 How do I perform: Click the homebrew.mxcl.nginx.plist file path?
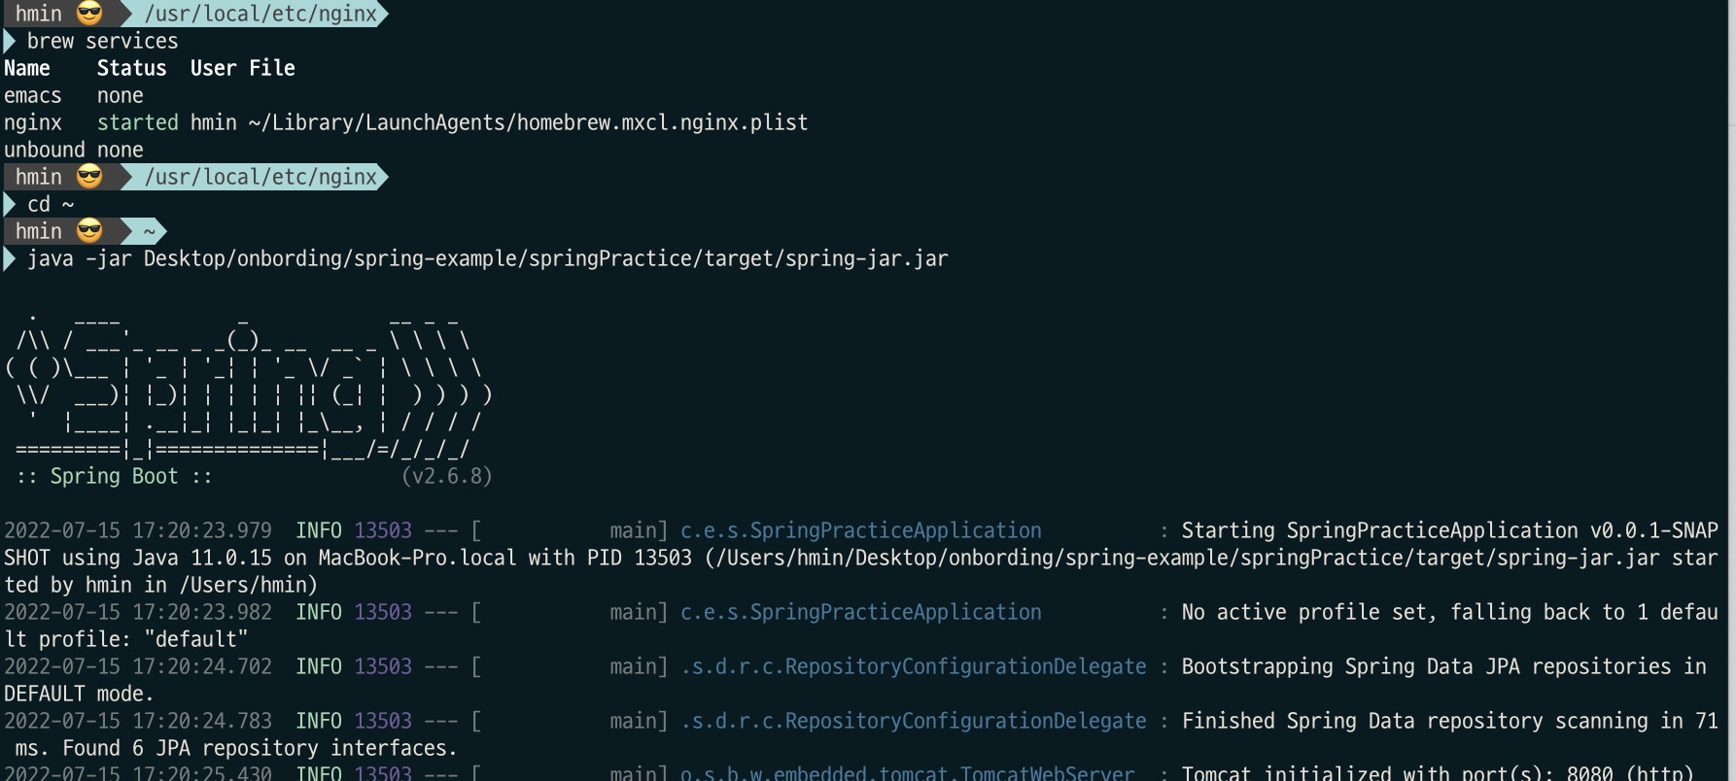[528, 122]
